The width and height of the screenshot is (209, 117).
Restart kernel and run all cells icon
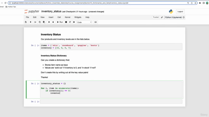74,22
